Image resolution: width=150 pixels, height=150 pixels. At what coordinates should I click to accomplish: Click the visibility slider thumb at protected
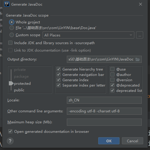pyautogui.click(x=11, y=83)
